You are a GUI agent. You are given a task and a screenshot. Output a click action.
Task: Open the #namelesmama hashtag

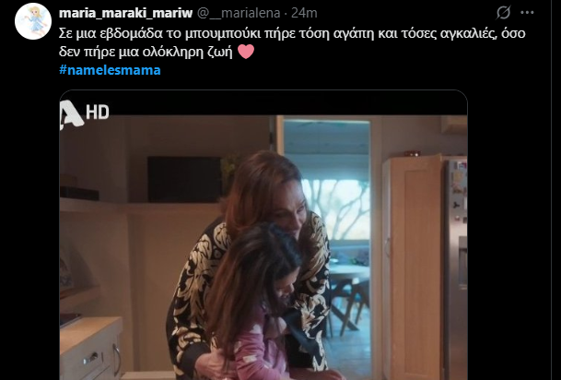110,70
